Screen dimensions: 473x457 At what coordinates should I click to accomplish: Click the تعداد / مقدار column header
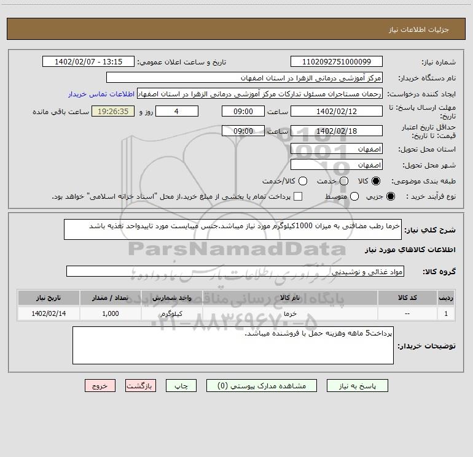(111, 298)
